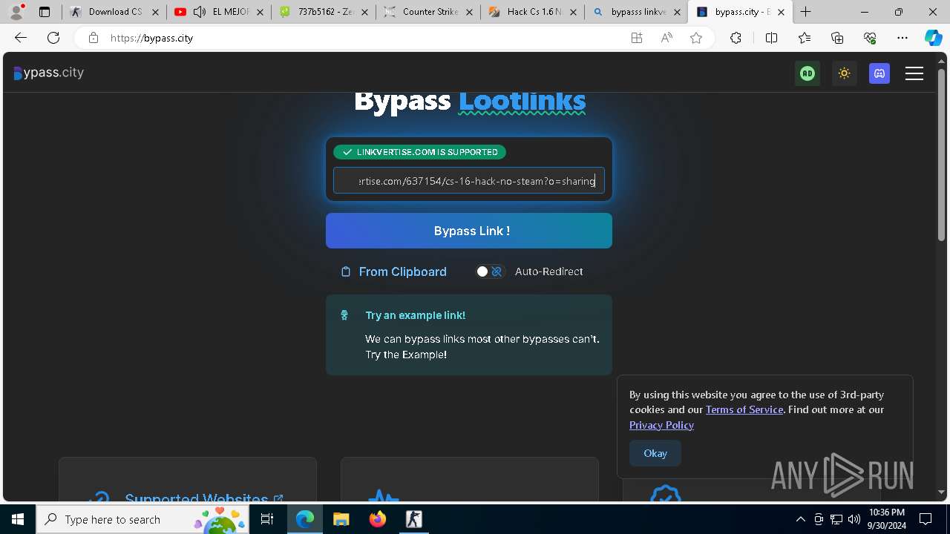Switch to the Counter Strike tab
The image size is (950, 534).
427,12
